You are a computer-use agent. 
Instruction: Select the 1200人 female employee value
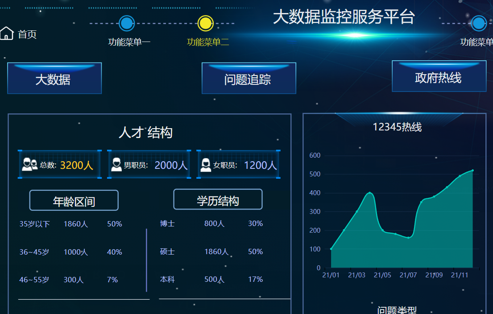coord(261,165)
